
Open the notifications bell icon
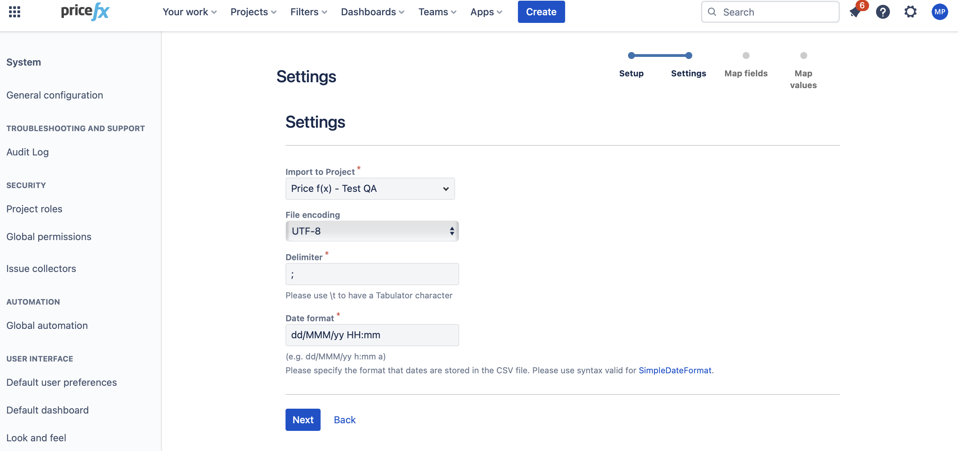pos(854,12)
